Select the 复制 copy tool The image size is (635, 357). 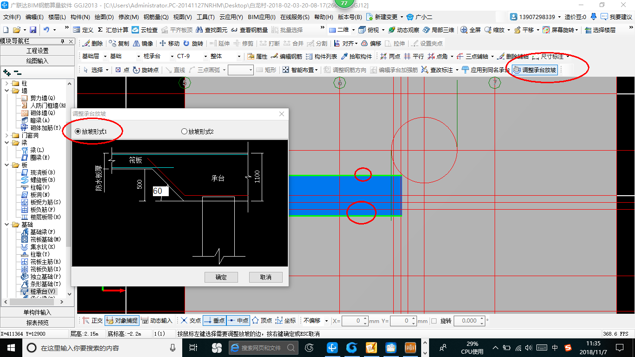click(x=119, y=43)
